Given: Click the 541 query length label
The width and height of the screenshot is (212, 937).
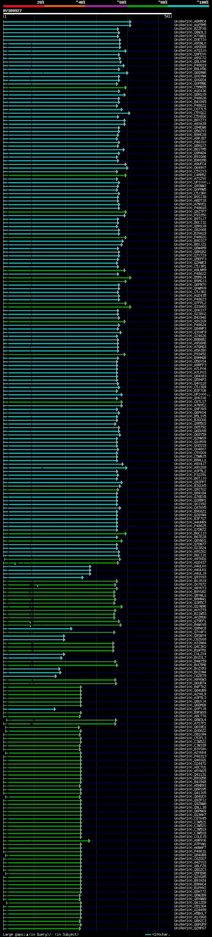Looking at the screenshot, I should tap(167, 16).
